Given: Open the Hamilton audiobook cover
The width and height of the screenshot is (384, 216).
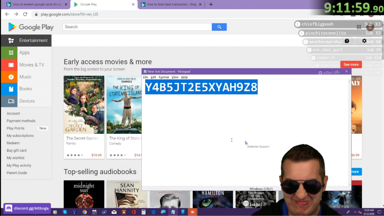Looking at the screenshot, I should 213,200.
